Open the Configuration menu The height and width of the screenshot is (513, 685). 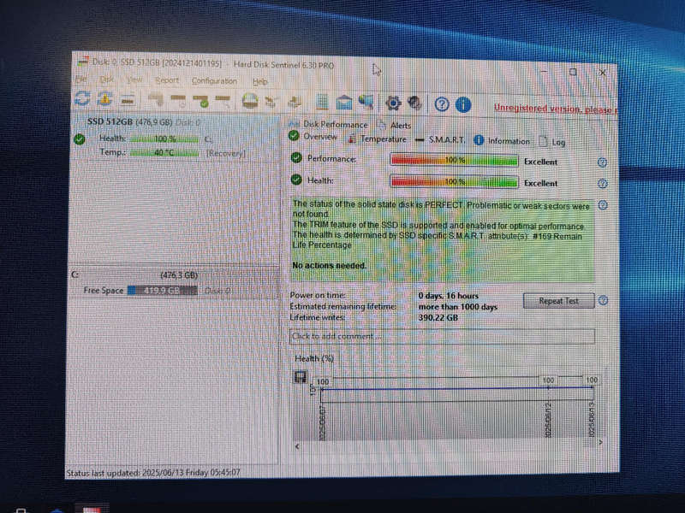click(x=214, y=81)
